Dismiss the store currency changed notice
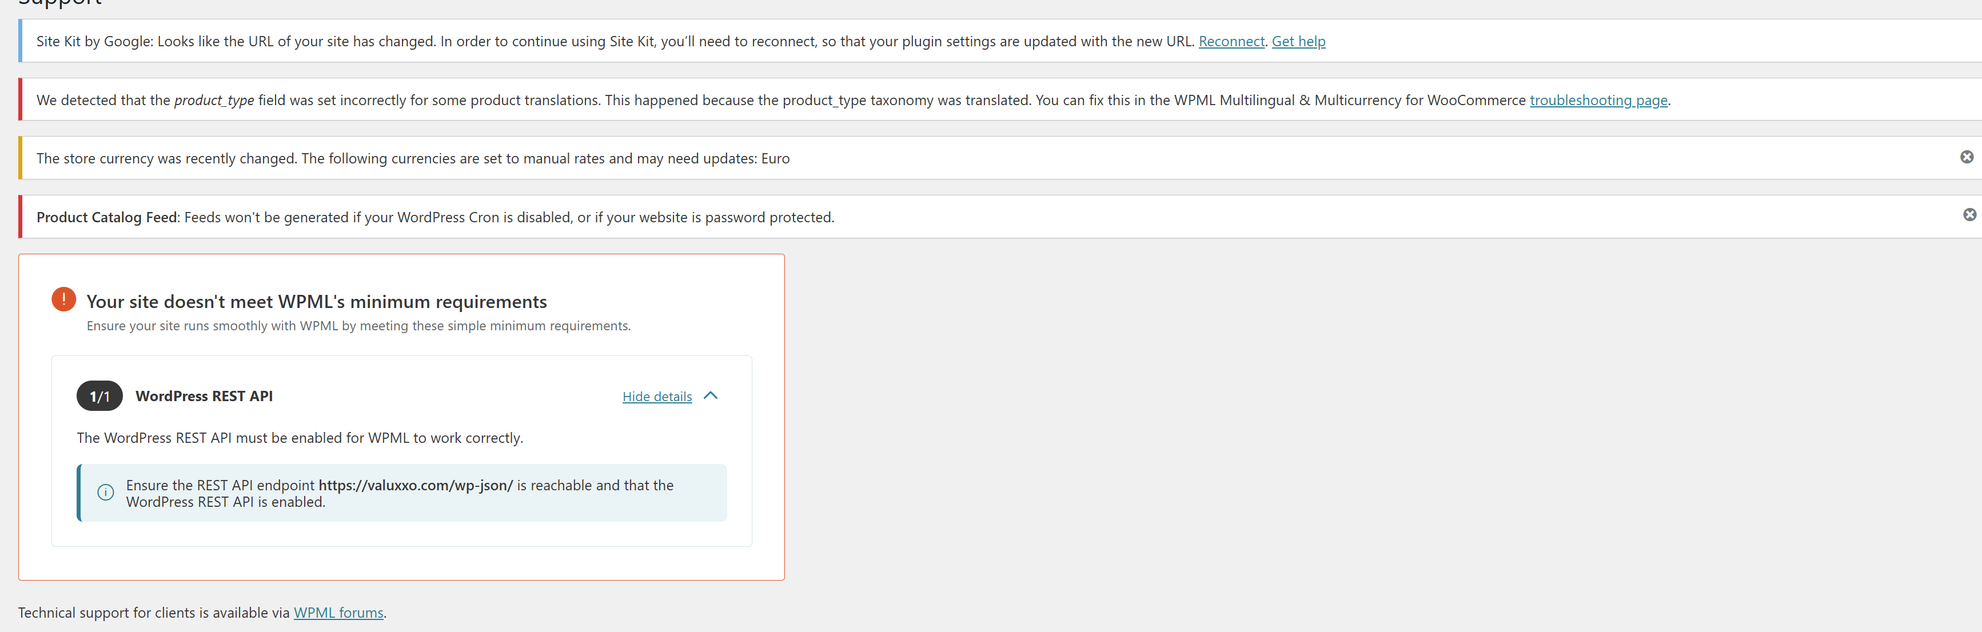 point(1966,157)
